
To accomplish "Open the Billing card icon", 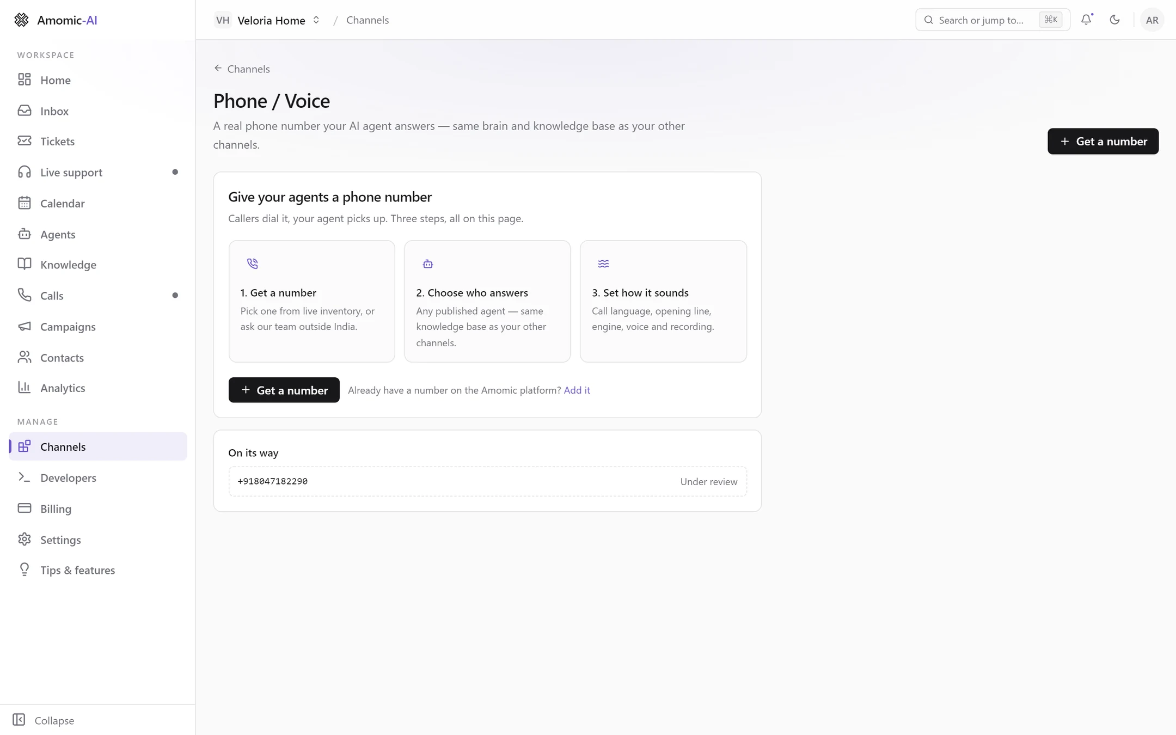I will [24, 509].
